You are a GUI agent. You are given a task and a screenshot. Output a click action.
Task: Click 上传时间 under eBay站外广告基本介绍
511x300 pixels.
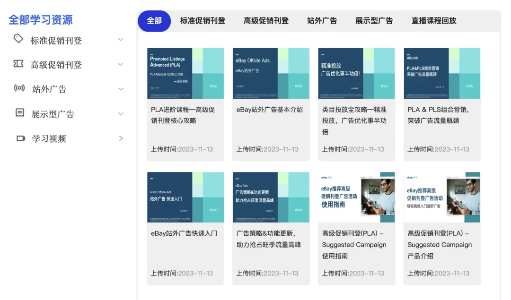click(x=267, y=149)
